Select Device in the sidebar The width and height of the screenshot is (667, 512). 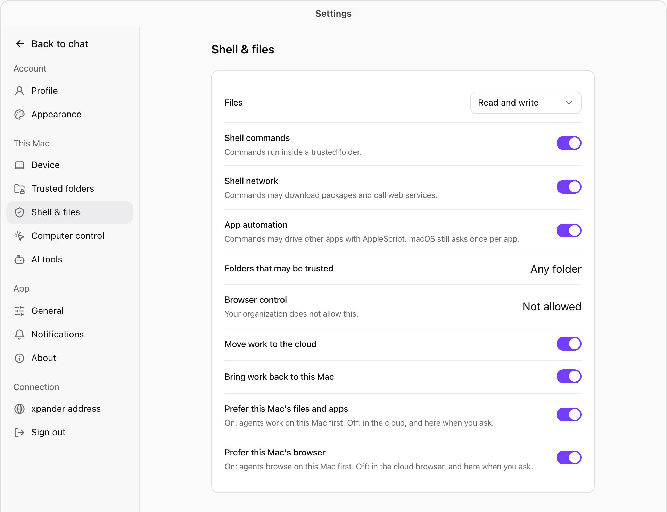(x=70, y=165)
